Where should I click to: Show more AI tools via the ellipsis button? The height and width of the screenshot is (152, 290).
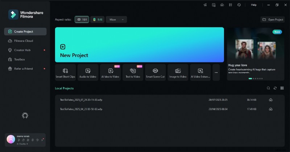(216, 73)
